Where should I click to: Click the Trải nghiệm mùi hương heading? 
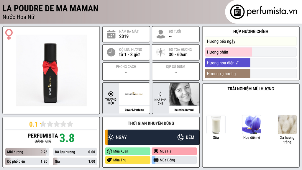coord(251,89)
